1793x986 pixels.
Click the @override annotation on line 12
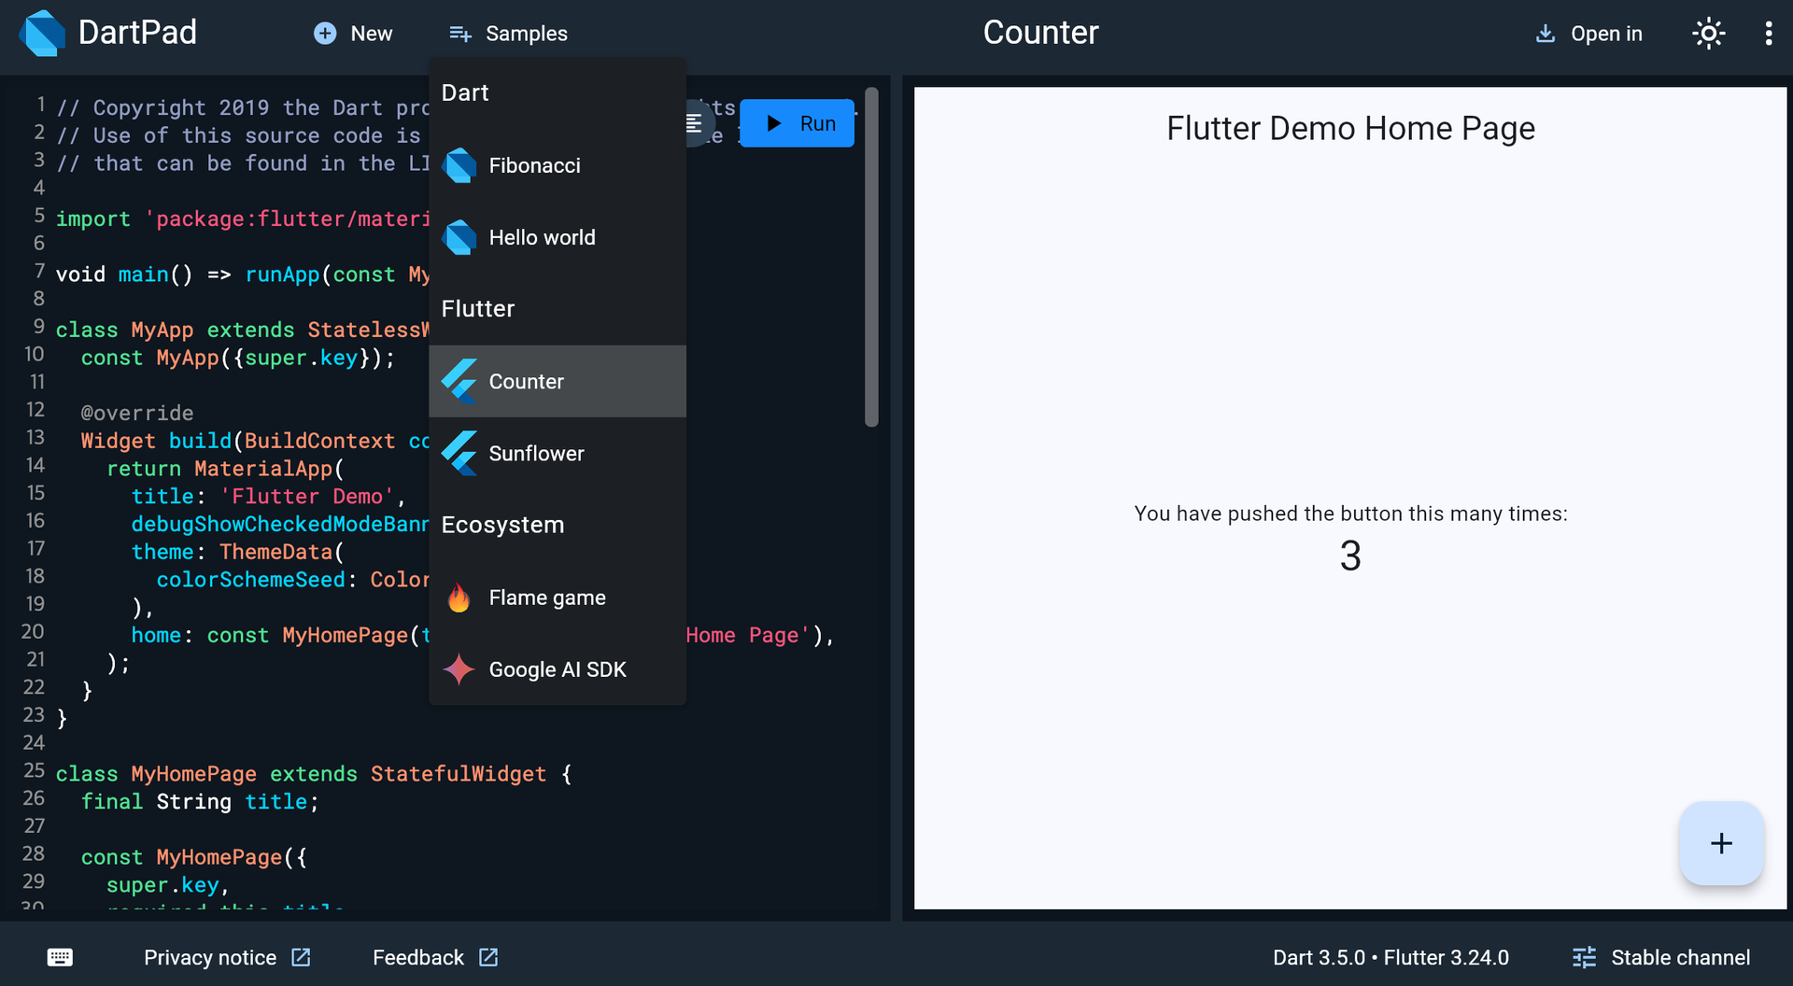click(x=137, y=413)
